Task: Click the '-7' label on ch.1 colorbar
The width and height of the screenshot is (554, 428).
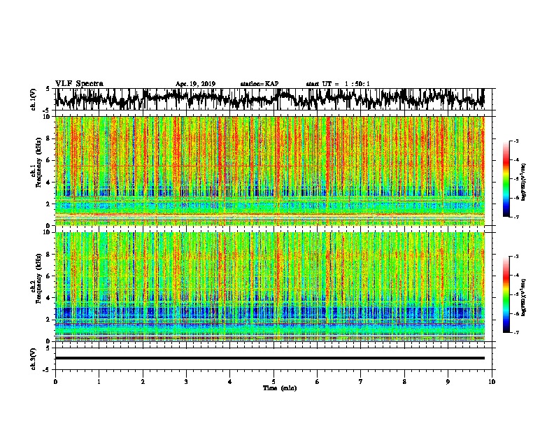Action: click(516, 217)
